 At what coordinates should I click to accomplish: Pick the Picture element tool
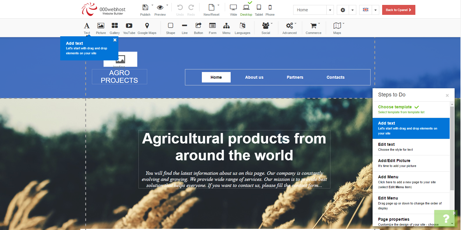[101, 26]
